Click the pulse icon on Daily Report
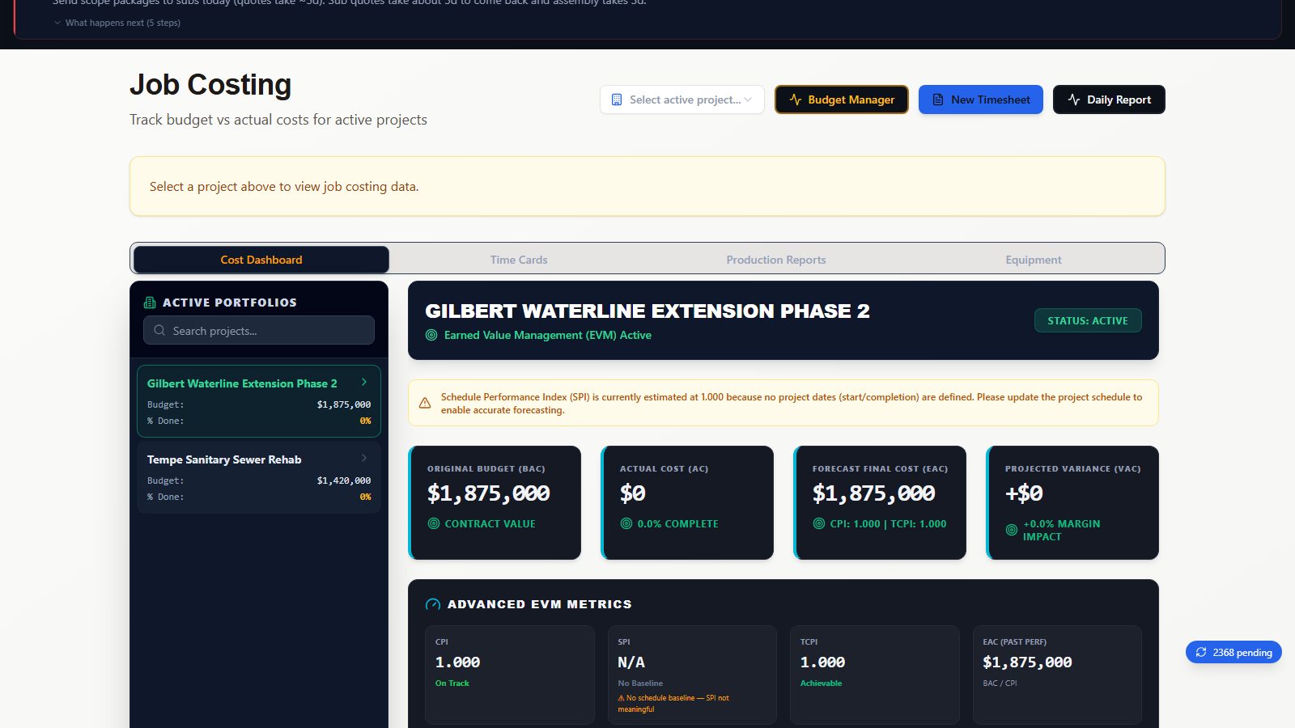 [1074, 99]
